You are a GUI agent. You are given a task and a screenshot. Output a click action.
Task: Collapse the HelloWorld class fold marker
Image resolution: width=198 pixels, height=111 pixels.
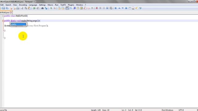3,16
